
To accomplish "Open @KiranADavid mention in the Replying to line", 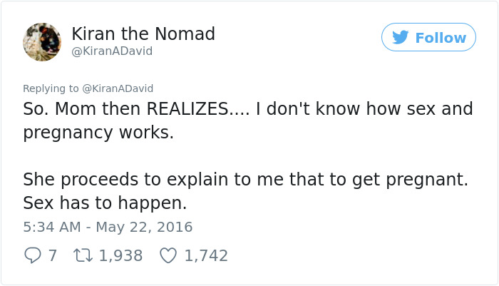I will [118, 88].
